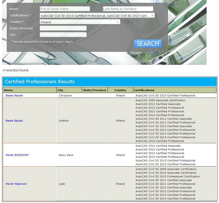Image resolution: width=219 pixels, height=203 pixels.
Task: Click Poland in Marek BODZIONY row
Action: click(x=120, y=155)
